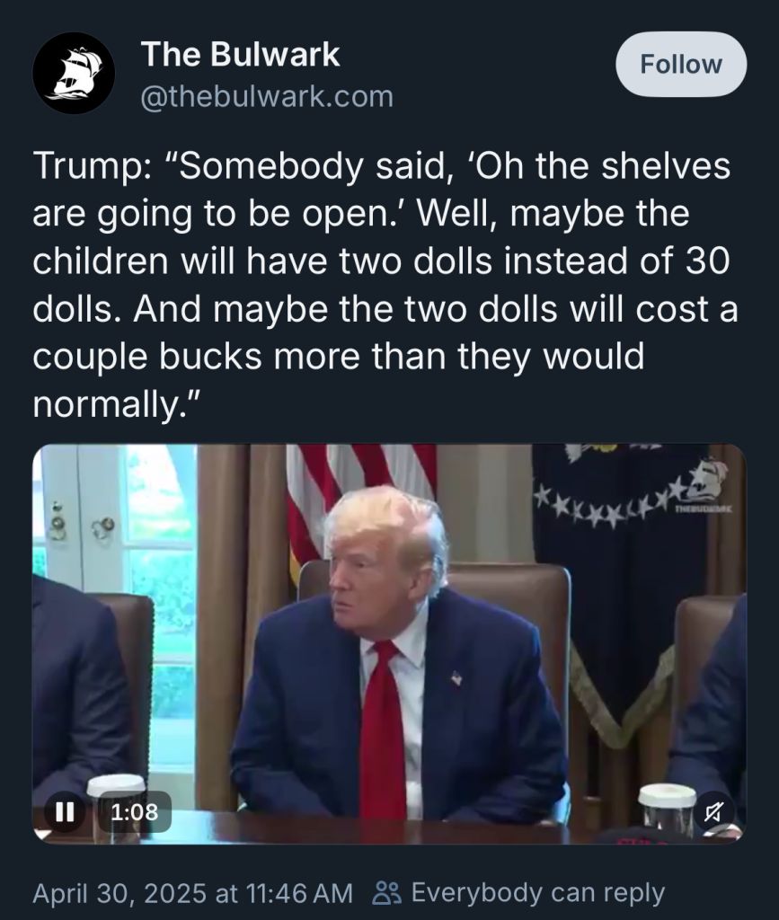This screenshot has width=779, height=920.
Task: Click the red necktie in the video
Action: point(383,729)
